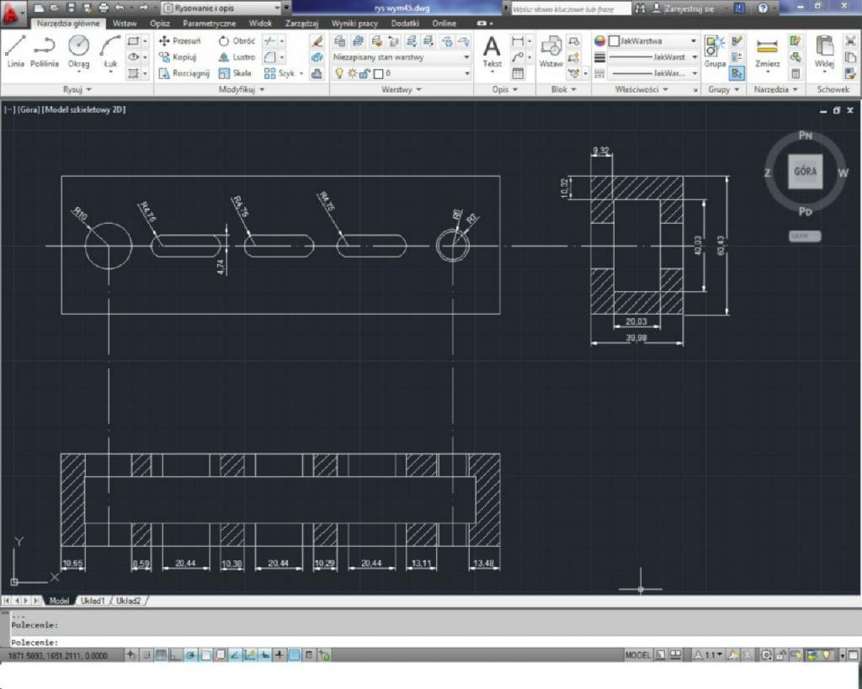Click the JakWarstwa white color box
This screenshot has height=689, width=862.
(x=614, y=40)
